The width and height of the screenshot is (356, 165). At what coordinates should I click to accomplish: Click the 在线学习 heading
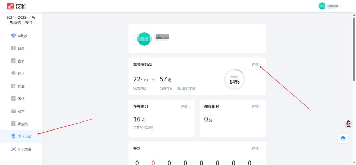click(140, 107)
